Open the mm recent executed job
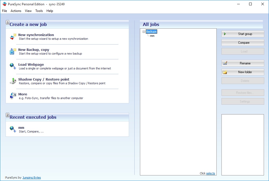This screenshot has height=181, width=269. coord(21,127)
